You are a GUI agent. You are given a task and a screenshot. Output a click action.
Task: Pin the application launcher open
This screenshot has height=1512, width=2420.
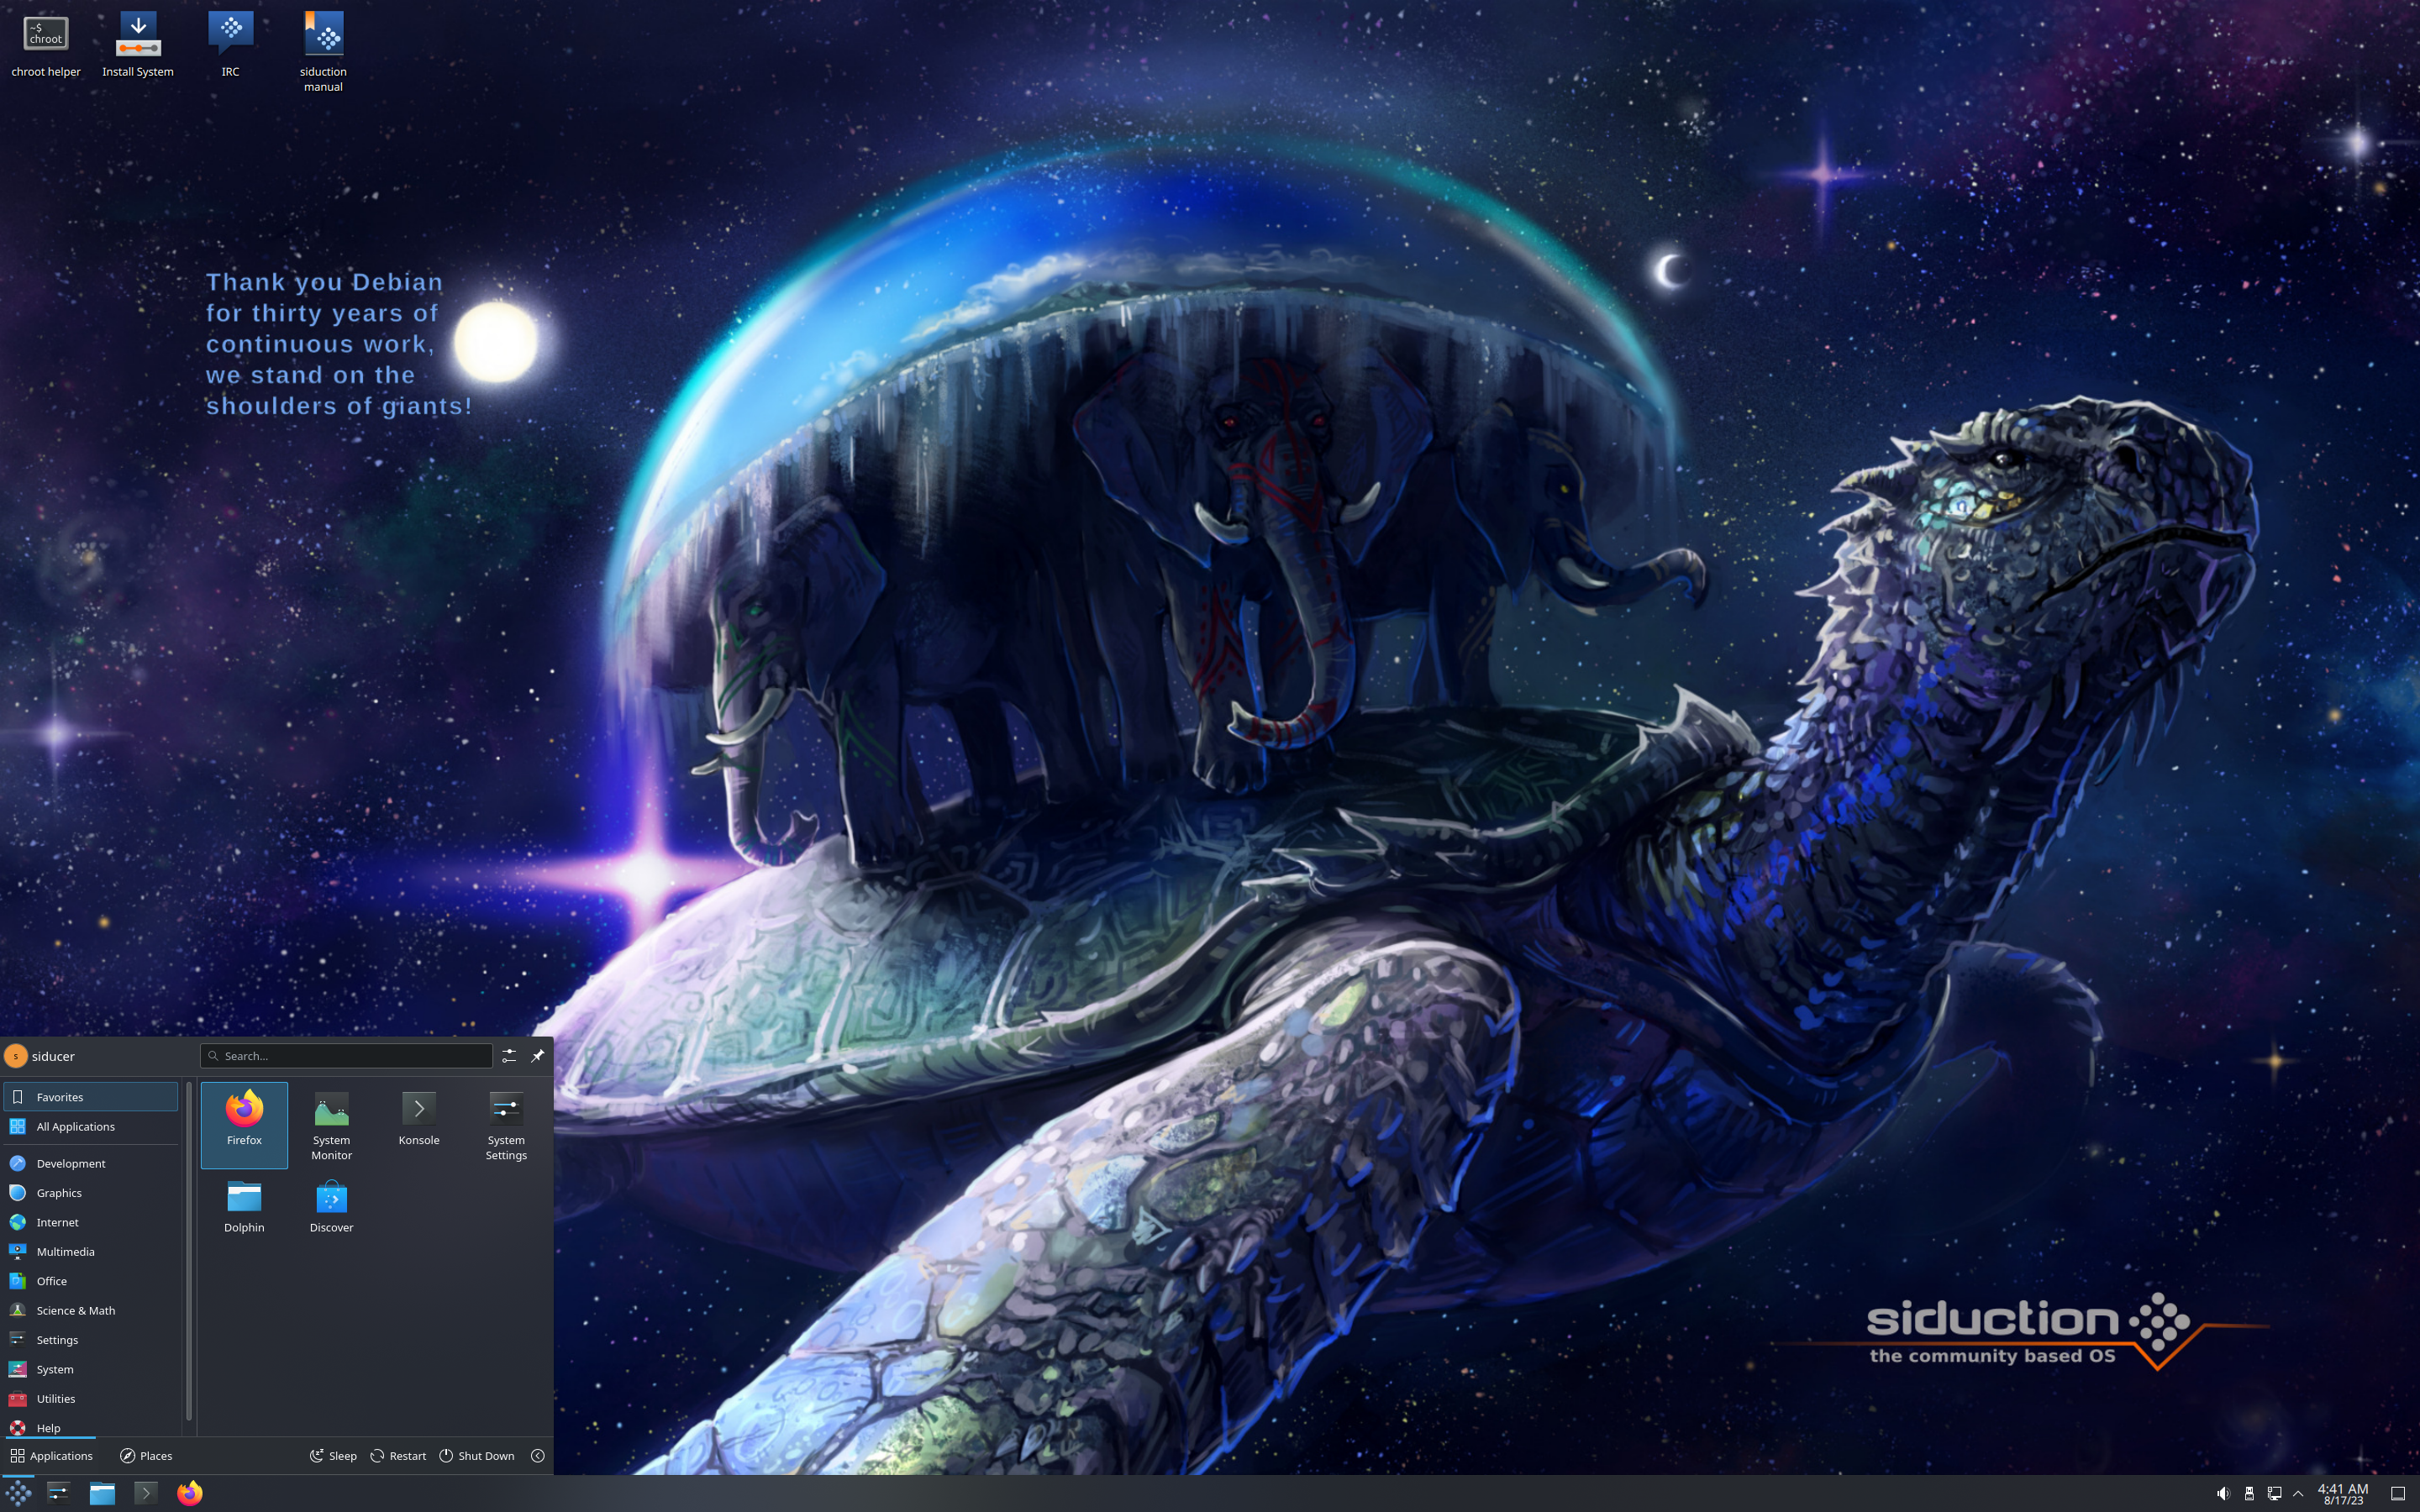(x=537, y=1056)
